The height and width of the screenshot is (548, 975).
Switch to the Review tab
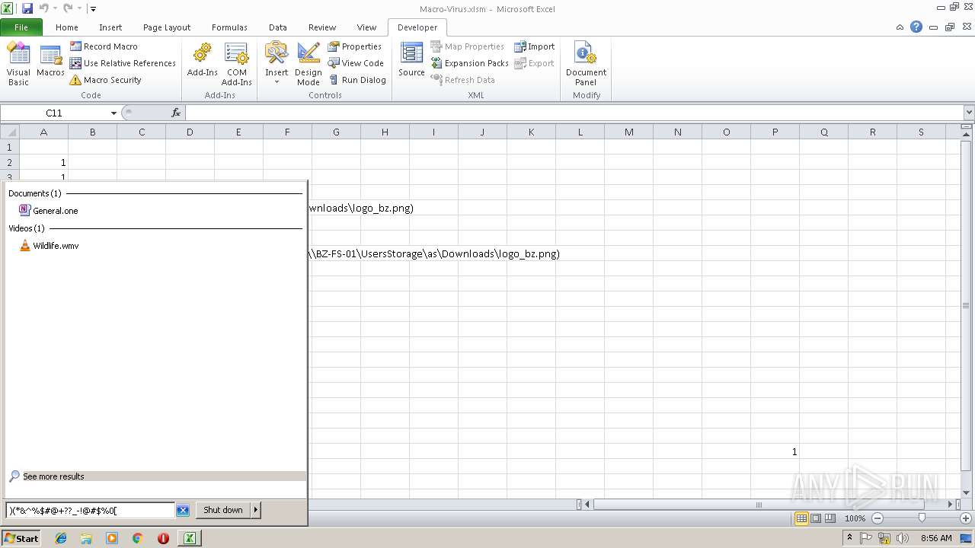(322, 27)
